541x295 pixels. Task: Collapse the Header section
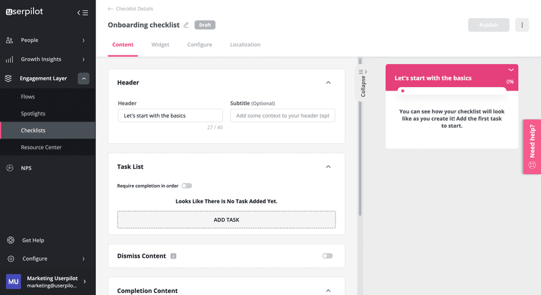(x=328, y=82)
